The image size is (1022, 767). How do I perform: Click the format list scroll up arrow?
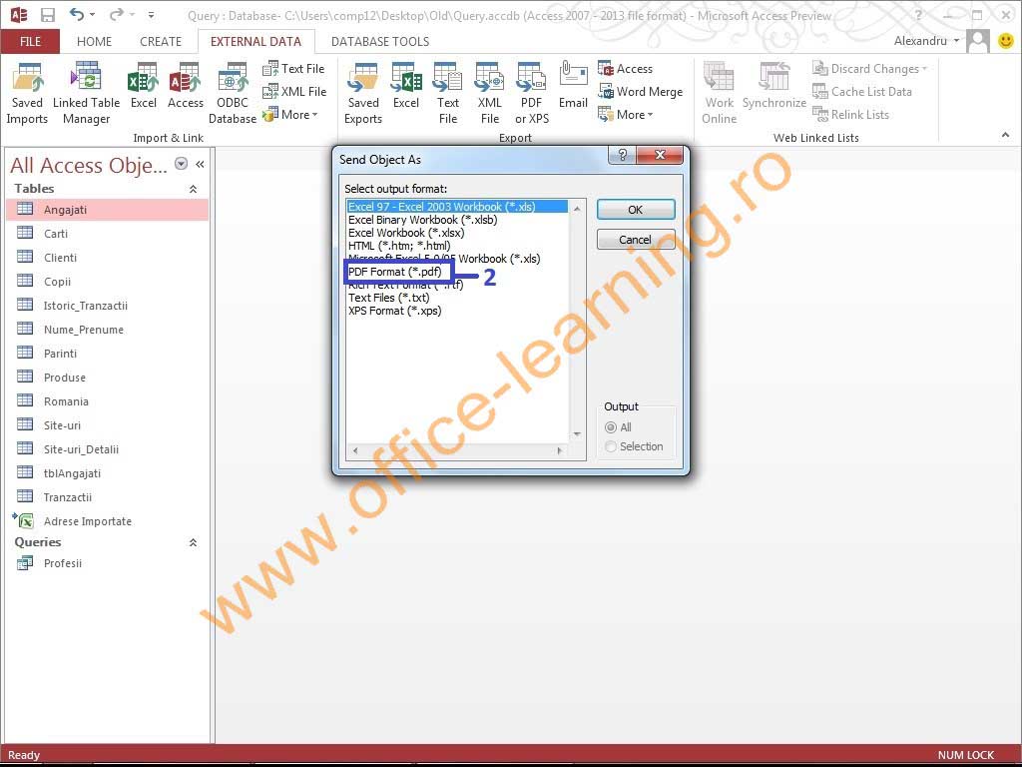pos(578,208)
